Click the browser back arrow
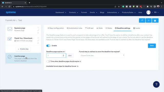Image resolution: width=164 pixels, height=92 pixels. click(2, 6)
